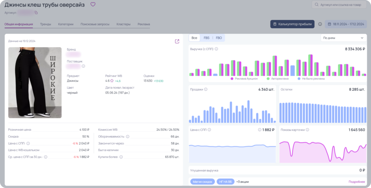Switch to Поисковые запросы tab
Screen dimensions: 371x188
[x=95, y=24]
